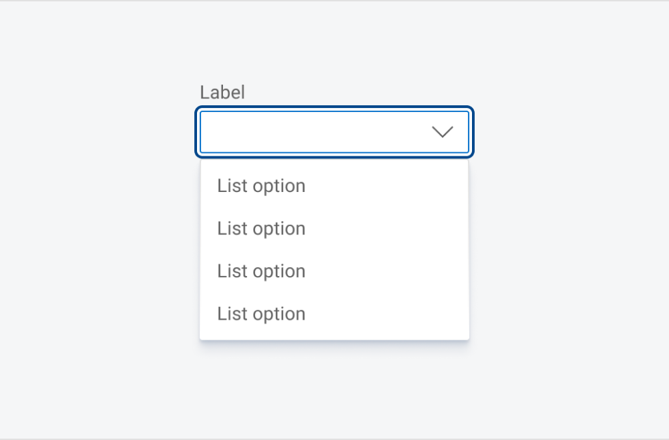669x440 pixels.
Task: Click the topmost item in the list panel
Action: 261,185
